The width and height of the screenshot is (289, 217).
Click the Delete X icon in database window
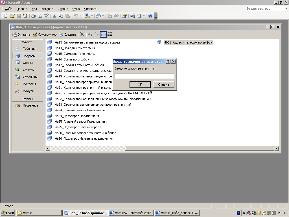tap(82, 34)
